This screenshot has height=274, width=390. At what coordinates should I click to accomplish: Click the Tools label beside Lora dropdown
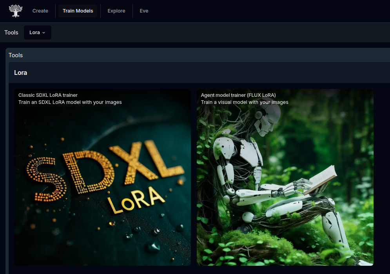pos(11,33)
